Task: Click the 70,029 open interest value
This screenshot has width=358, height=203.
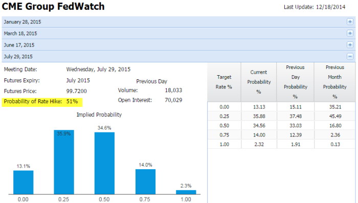Action: click(173, 100)
